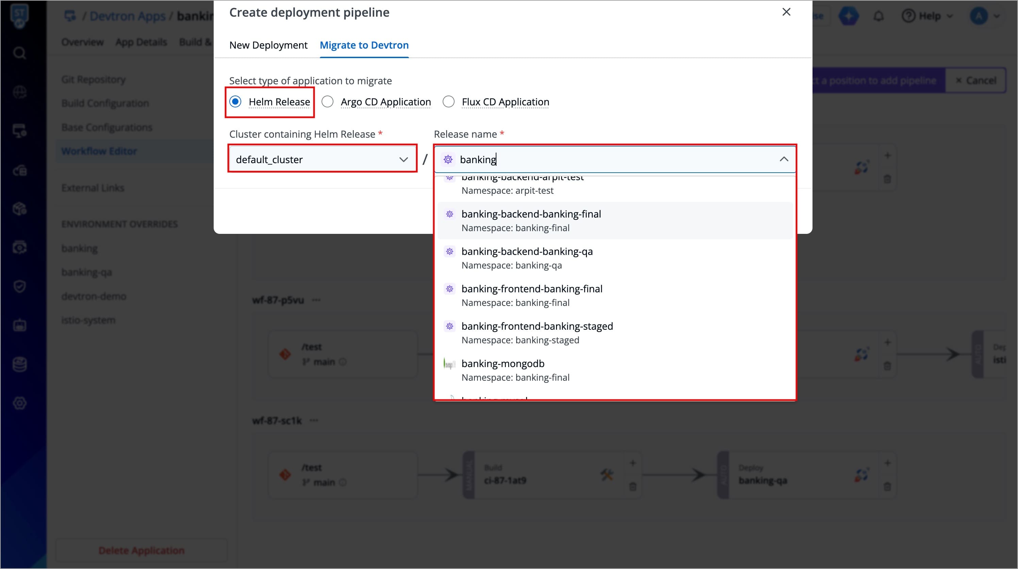Viewport: 1018px width, 569px height.
Task: Click the MongoDB icon next to banking-mongodb
Action: (449, 363)
